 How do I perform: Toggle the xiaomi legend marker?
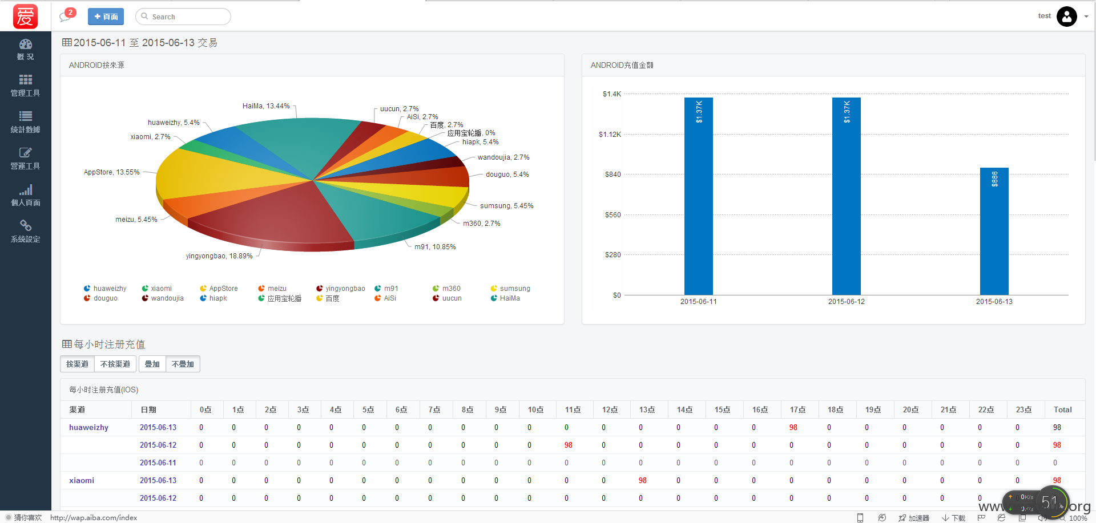point(145,289)
